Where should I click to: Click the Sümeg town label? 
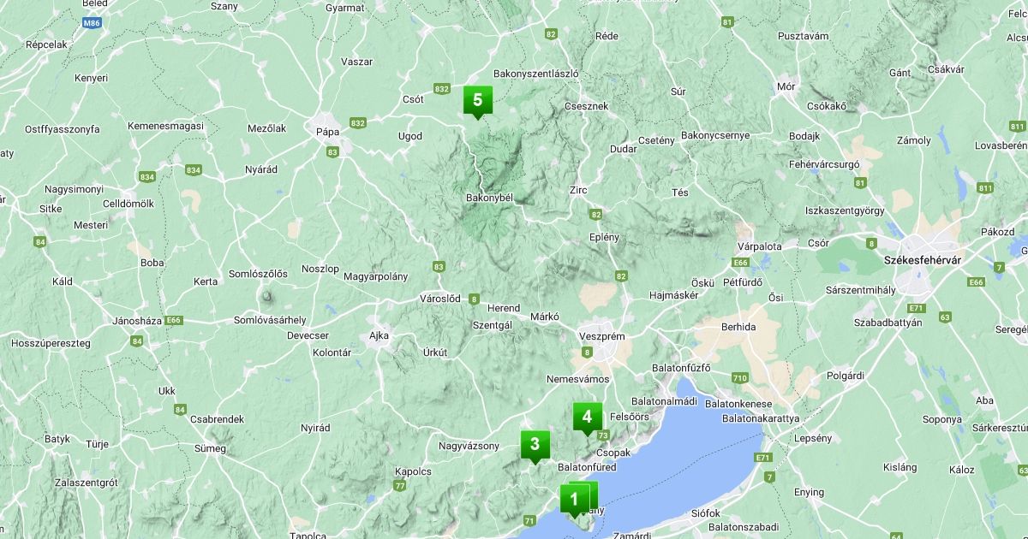210,448
